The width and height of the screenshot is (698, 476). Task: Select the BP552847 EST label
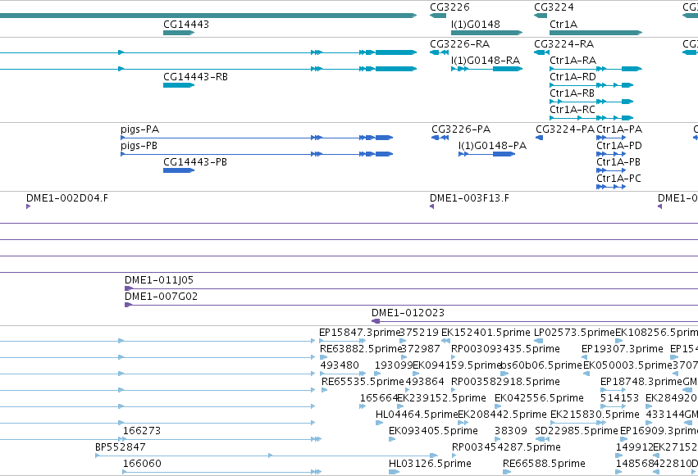[121, 447]
